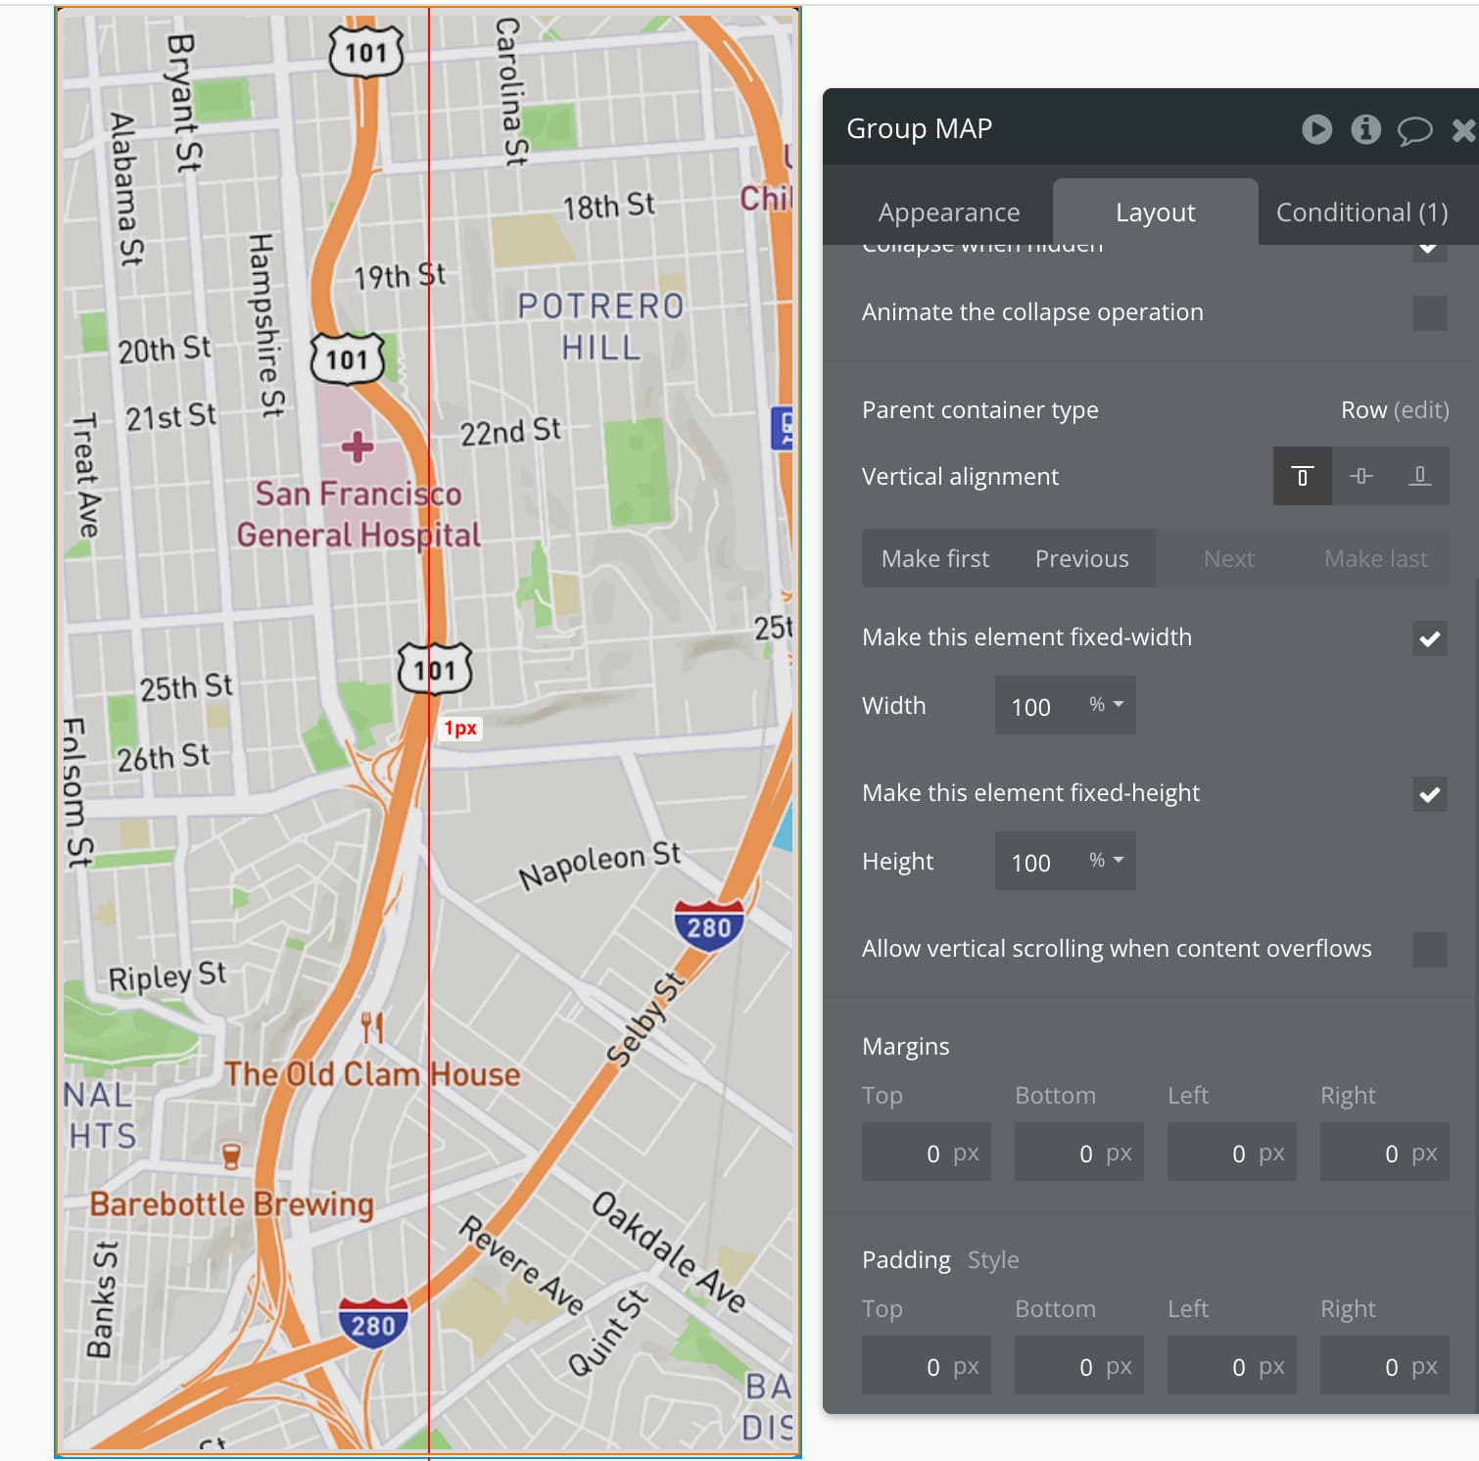The height and width of the screenshot is (1461, 1479).
Task: Click the Previous order button
Action: tap(1081, 558)
